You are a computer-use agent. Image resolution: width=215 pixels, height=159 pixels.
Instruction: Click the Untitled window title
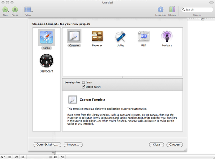(107, 3)
